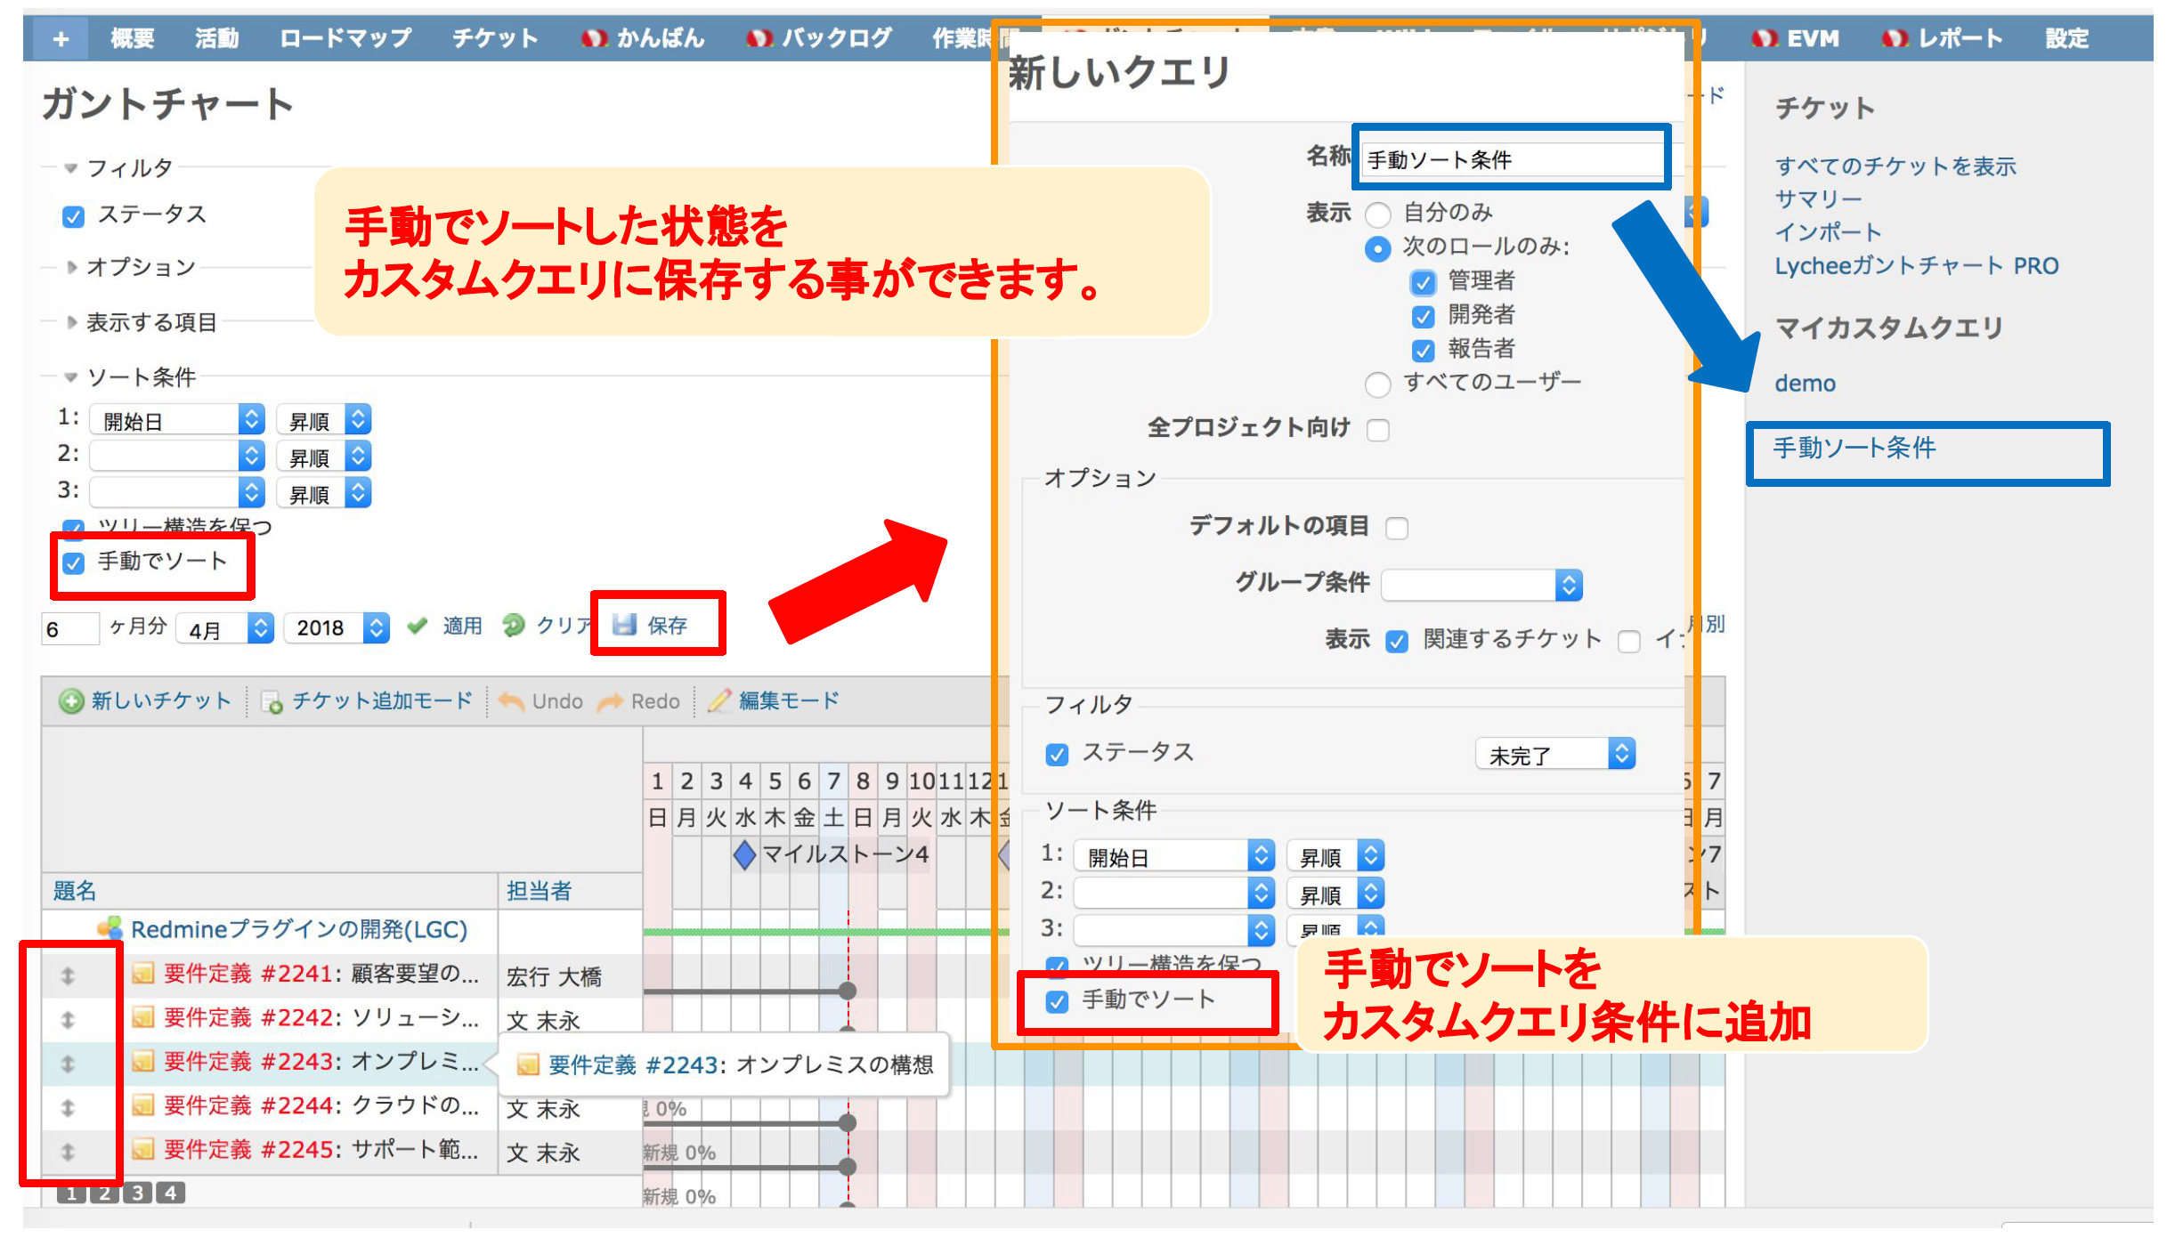Image resolution: width=2175 pixels, height=1238 pixels.
Task: Open the first sort 開始日 dropdown on Gantt page
Action: point(177,420)
